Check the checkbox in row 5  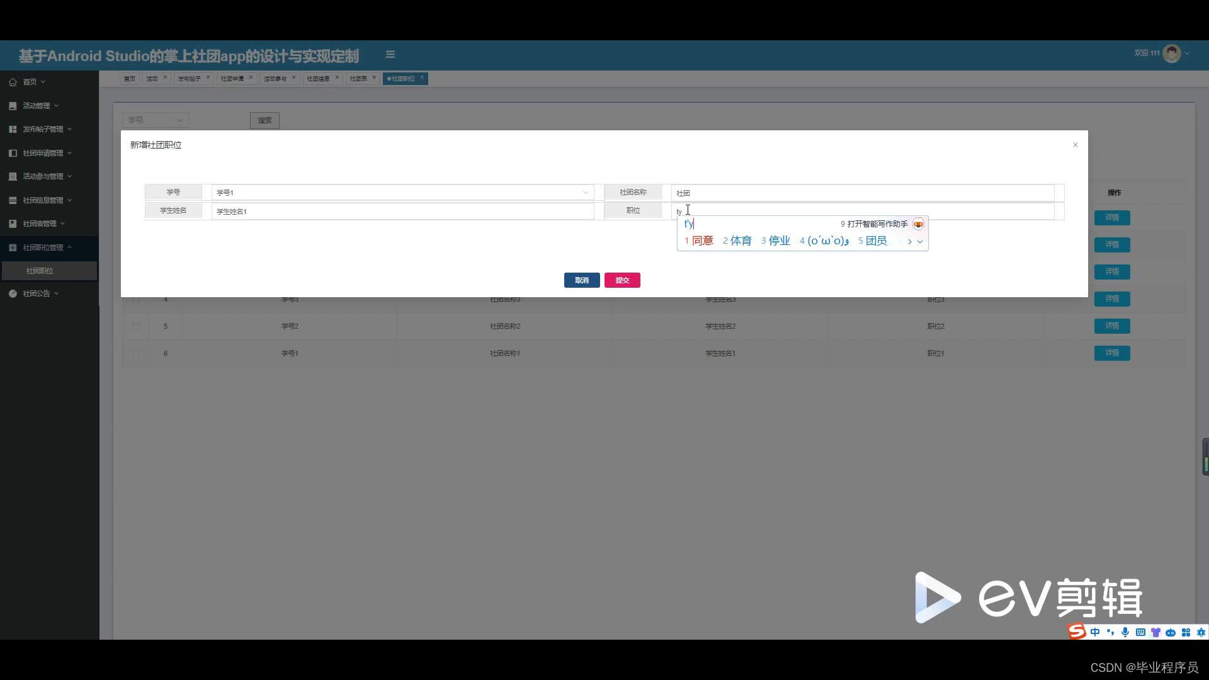point(136,326)
